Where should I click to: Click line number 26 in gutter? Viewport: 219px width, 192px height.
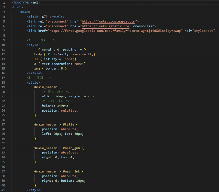point(3,120)
